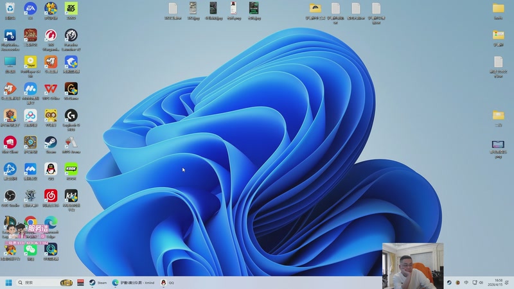
Task: Click the Steam tray icon
Action: pos(449,283)
